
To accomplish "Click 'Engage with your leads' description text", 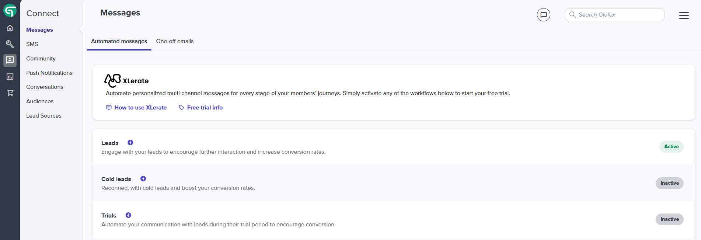I will point(213,152).
